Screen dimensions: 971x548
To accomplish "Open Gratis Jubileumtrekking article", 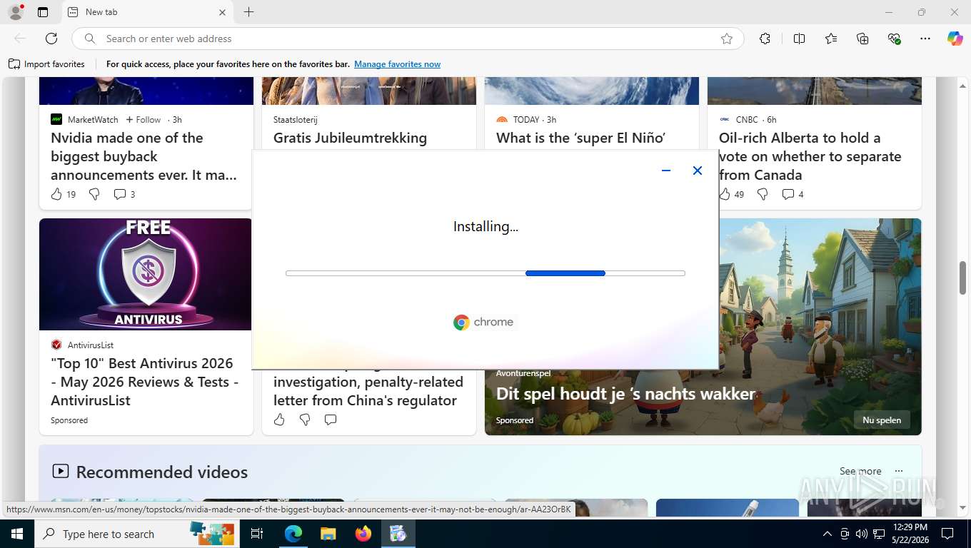I will pyautogui.click(x=350, y=138).
